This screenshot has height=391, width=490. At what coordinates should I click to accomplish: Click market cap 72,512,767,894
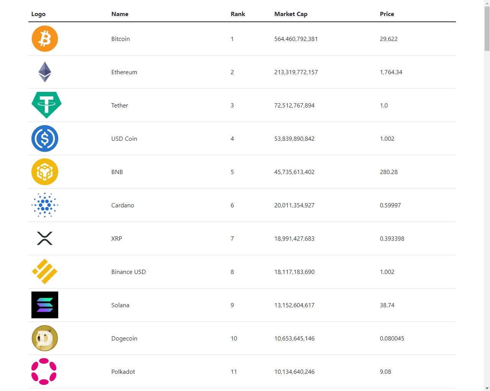(295, 106)
